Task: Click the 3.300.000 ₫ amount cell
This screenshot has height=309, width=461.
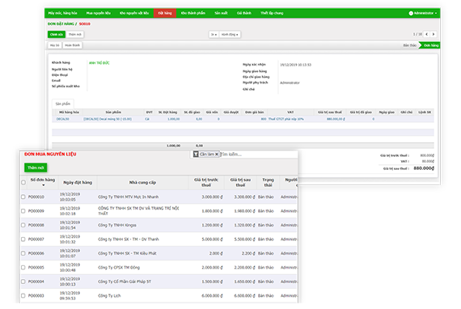Action: coord(244,197)
